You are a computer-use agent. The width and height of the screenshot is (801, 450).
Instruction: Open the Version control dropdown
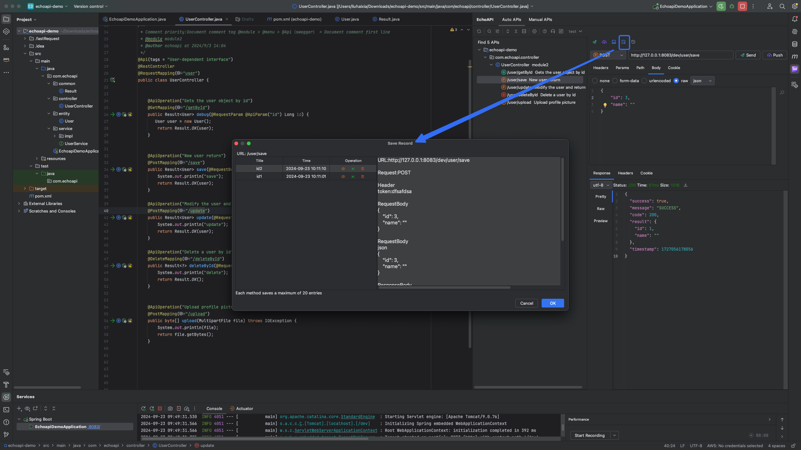point(90,6)
